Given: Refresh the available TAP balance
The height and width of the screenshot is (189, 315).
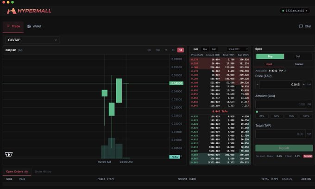Looking at the screenshot, I should (x=285, y=71).
